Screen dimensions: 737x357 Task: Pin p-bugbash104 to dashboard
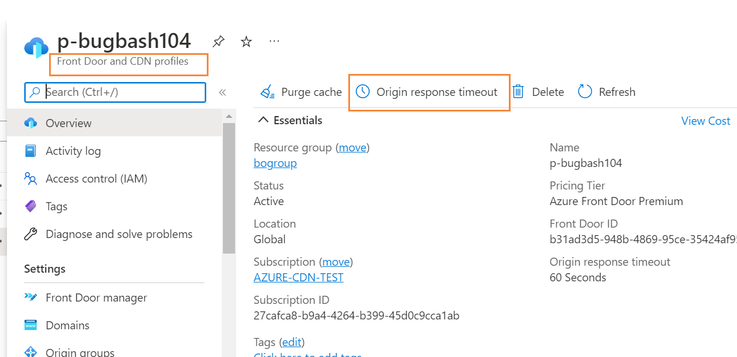[218, 41]
